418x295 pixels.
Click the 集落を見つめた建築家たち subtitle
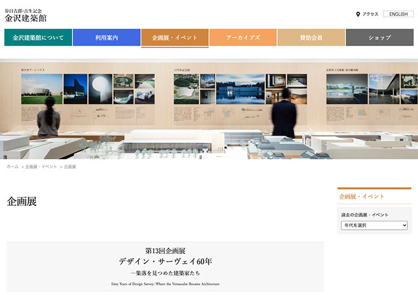click(x=165, y=273)
